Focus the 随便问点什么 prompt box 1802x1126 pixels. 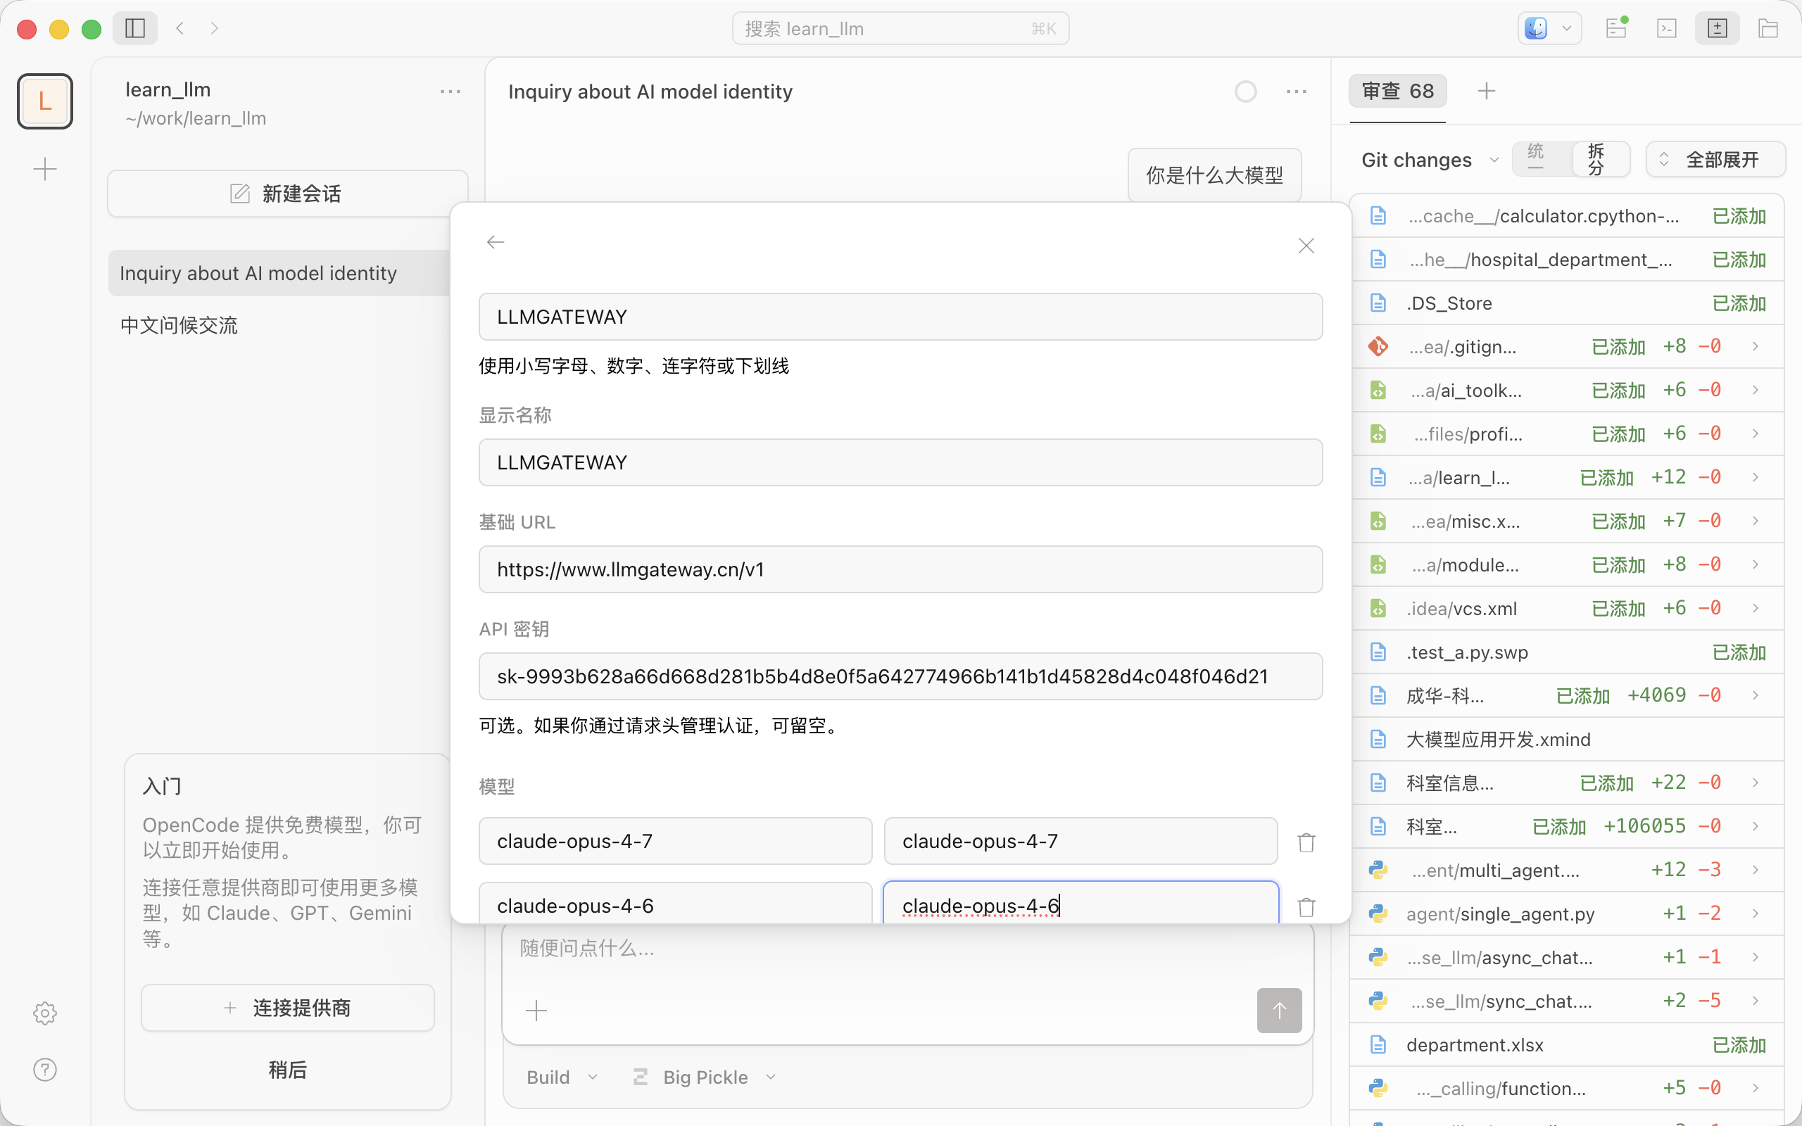point(907,949)
